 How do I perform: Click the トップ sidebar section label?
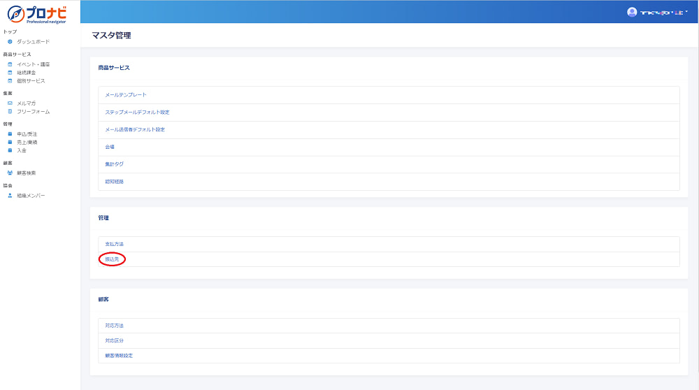(10, 31)
